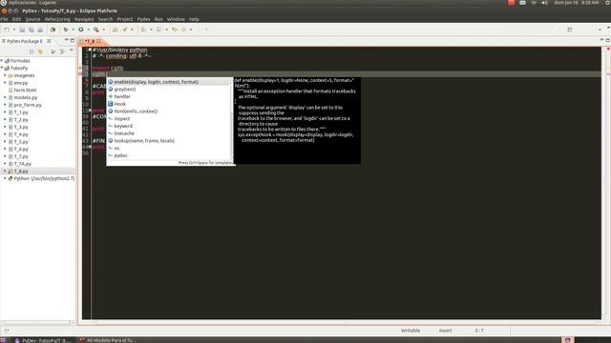This screenshot has height=343, width=611.
Task: Select pro_form.py in the package tree
Action: coord(28,105)
